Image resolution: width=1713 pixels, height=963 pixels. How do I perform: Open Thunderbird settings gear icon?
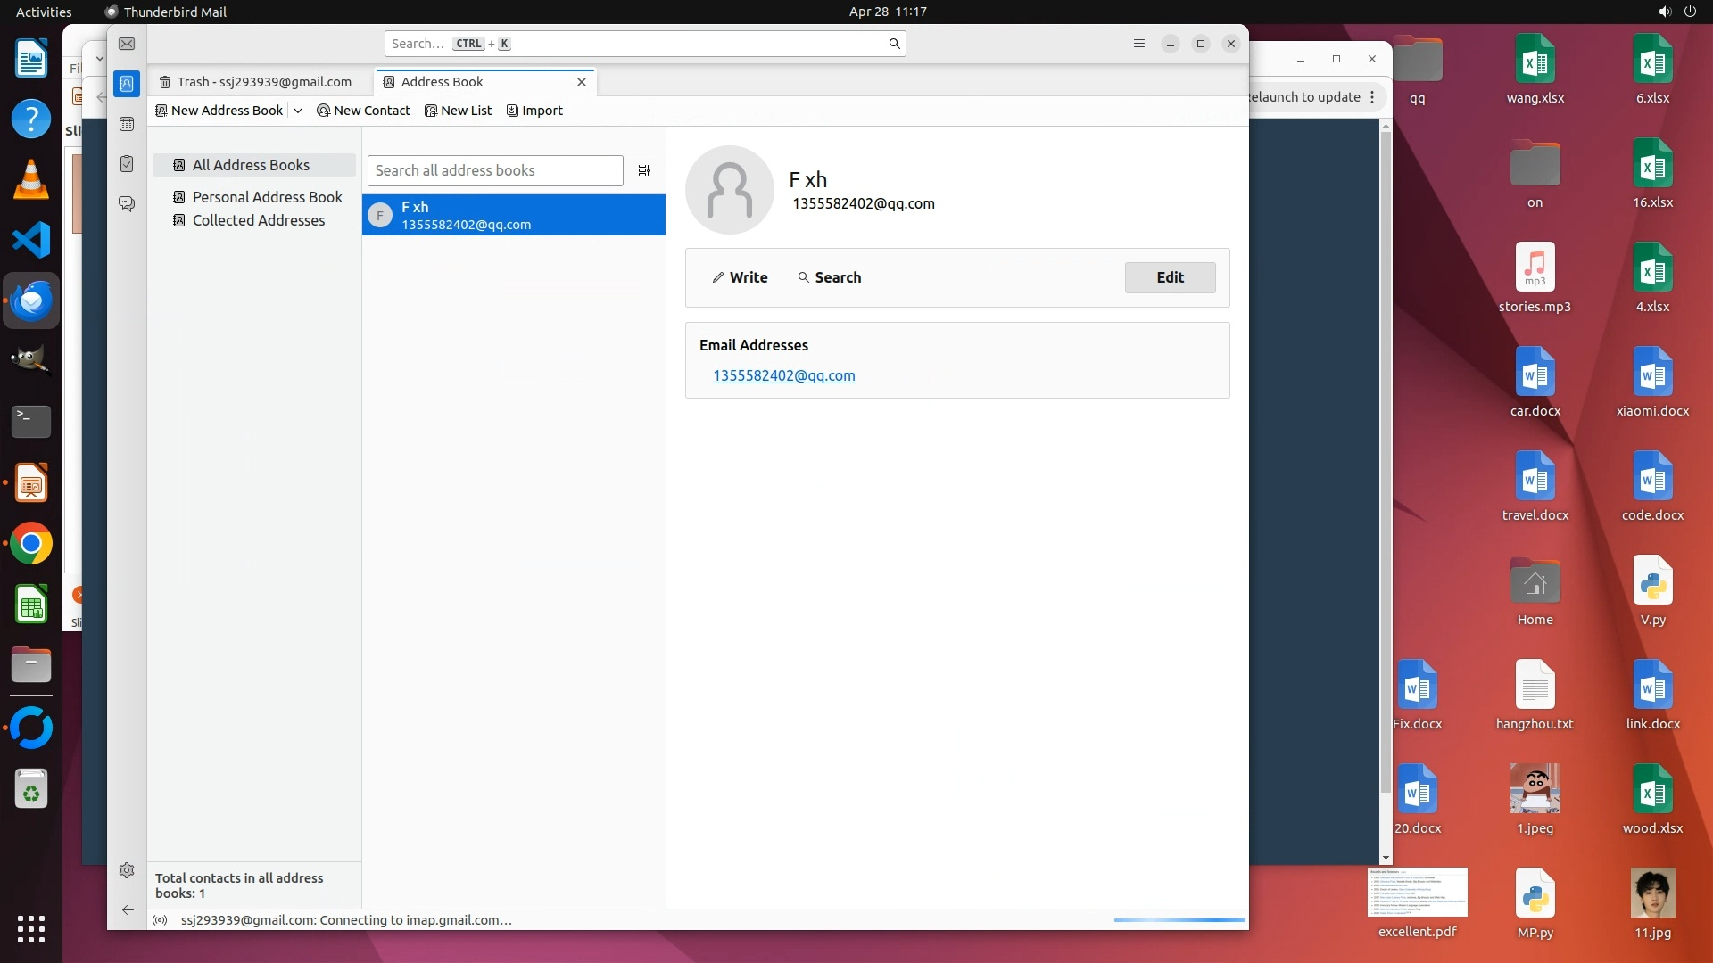(x=127, y=870)
